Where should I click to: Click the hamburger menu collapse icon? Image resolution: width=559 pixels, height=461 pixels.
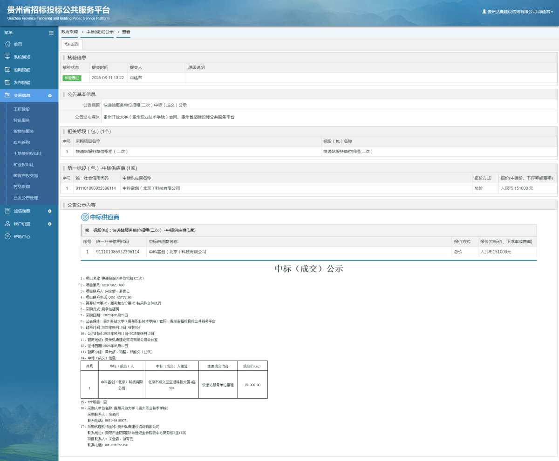click(51, 33)
